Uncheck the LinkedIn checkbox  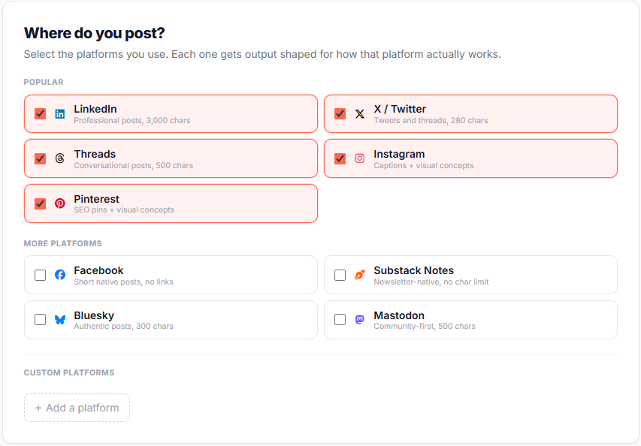pos(40,113)
